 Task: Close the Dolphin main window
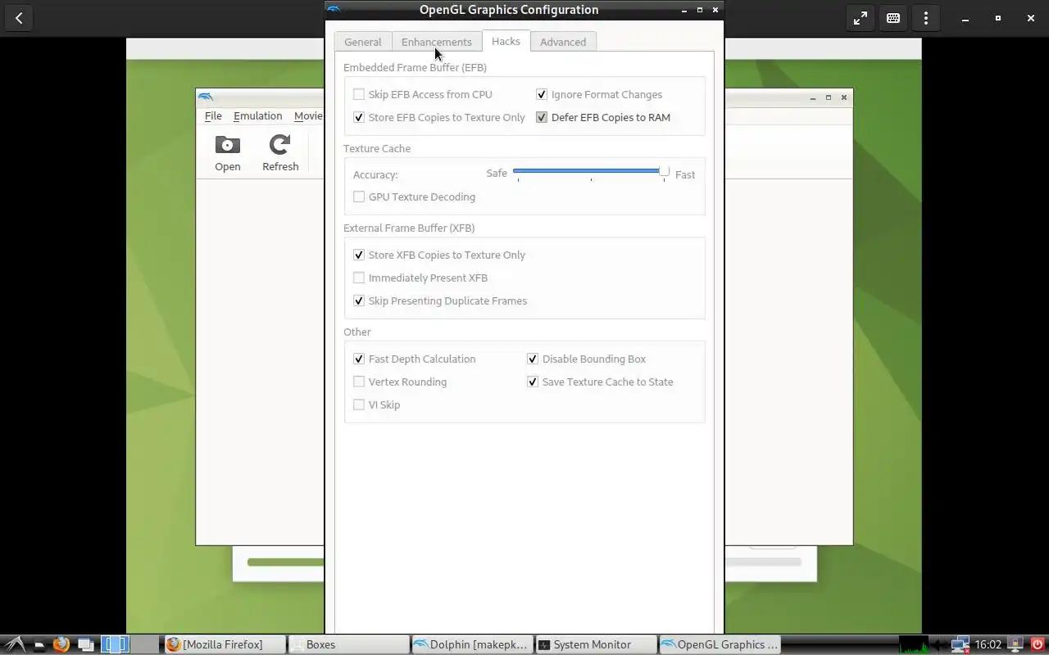click(844, 97)
